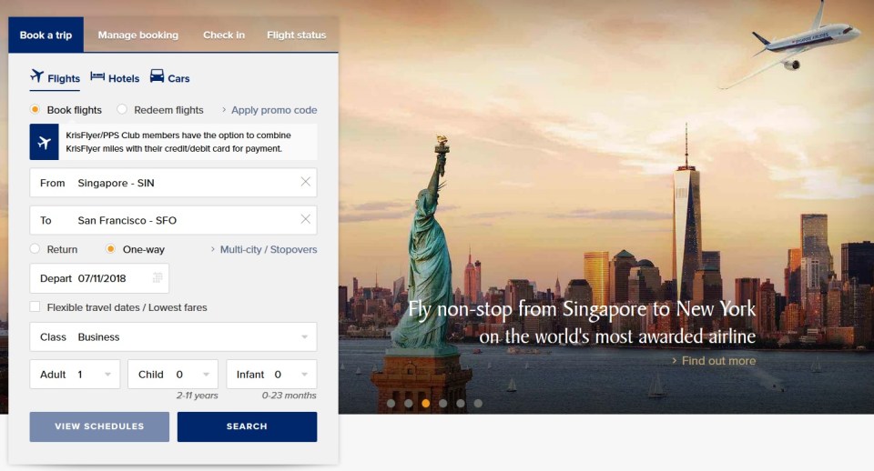Clear the From field with its X icon
This screenshot has width=874, height=471.
pos(306,182)
